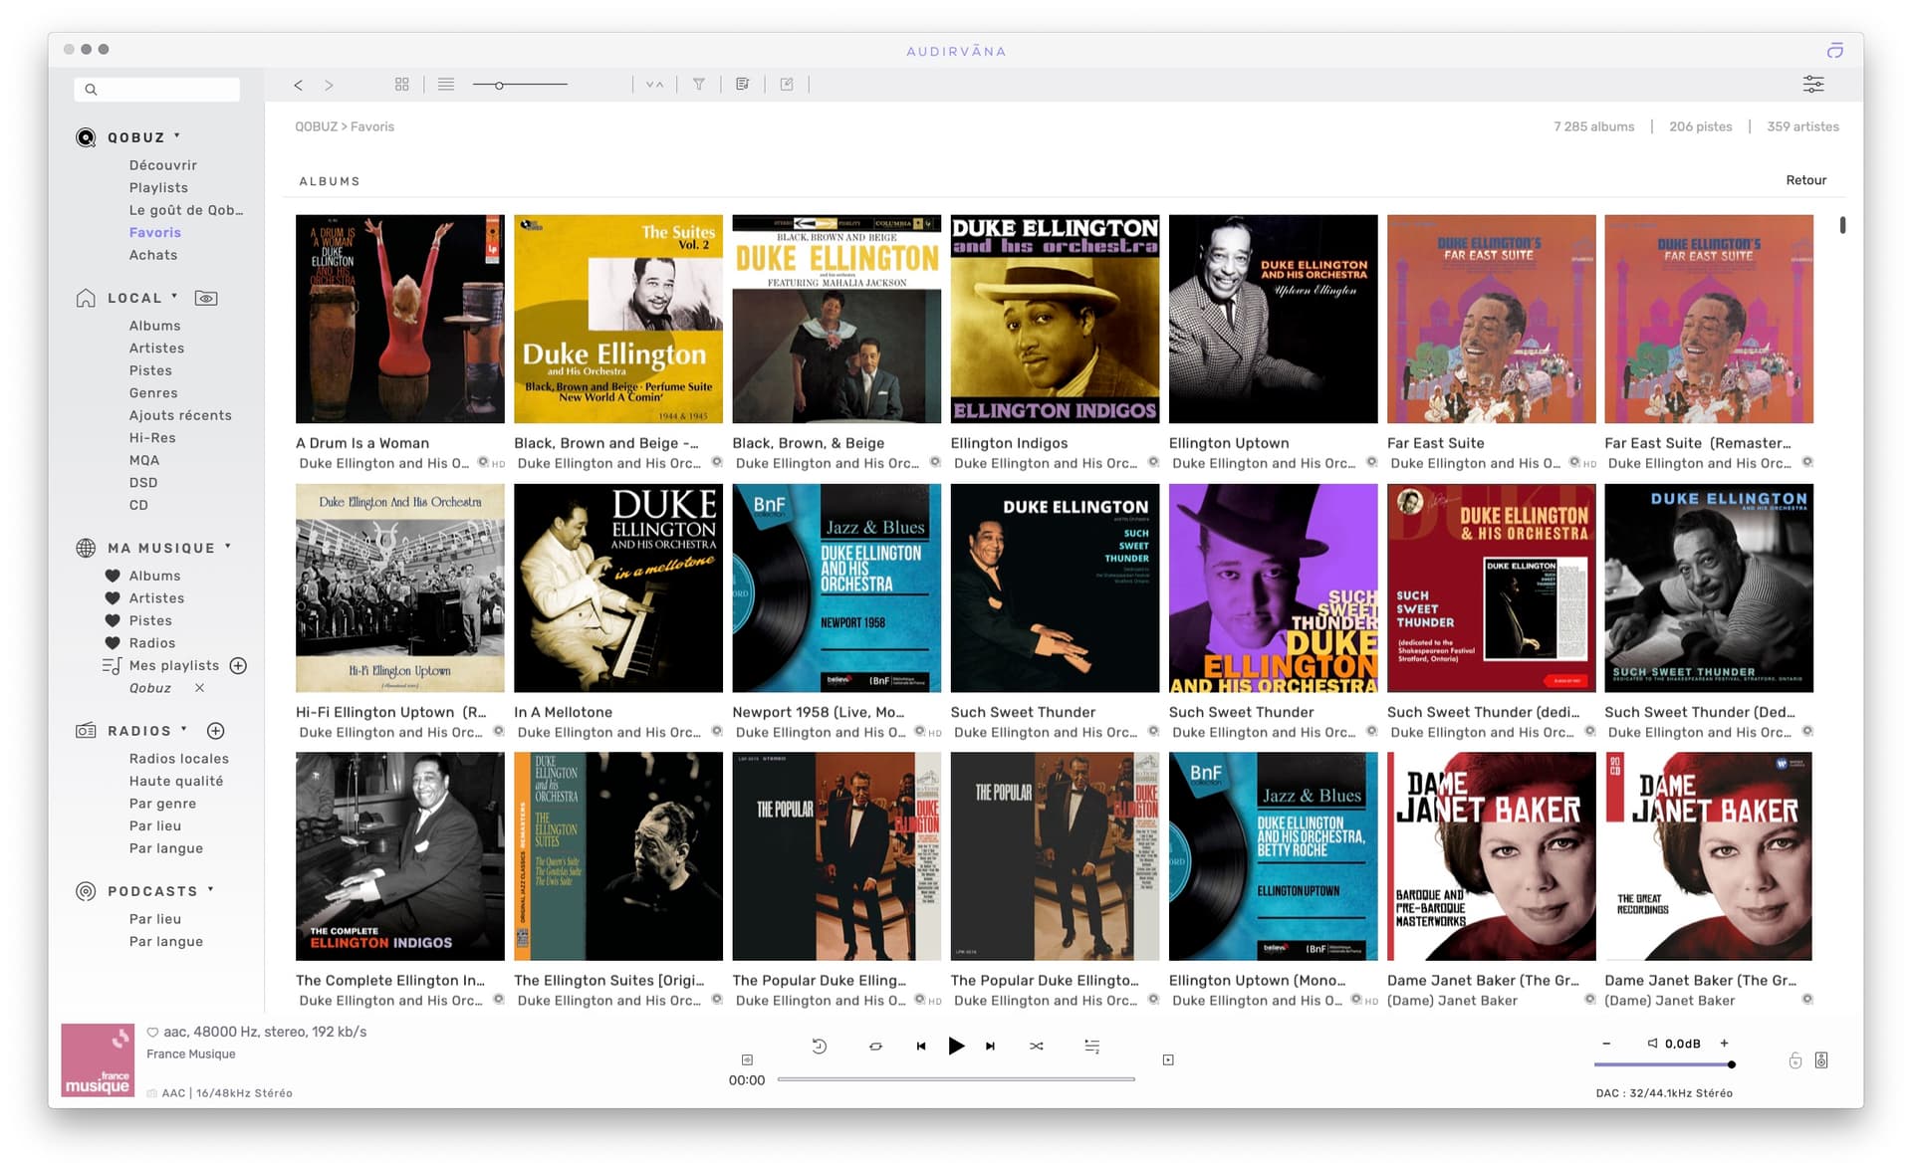The image size is (1912, 1172).
Task: Toggle the heart beside Pistes in Ma Musique
Action: point(113,620)
